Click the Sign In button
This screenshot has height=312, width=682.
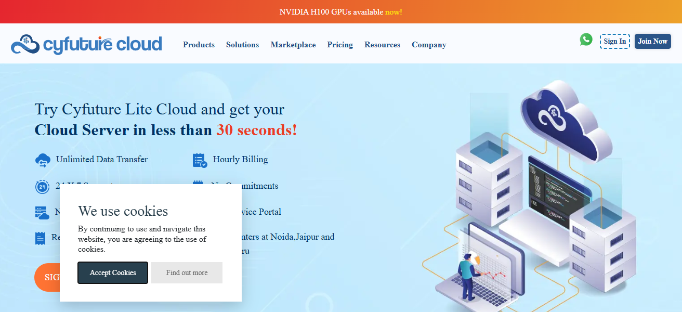tap(614, 42)
